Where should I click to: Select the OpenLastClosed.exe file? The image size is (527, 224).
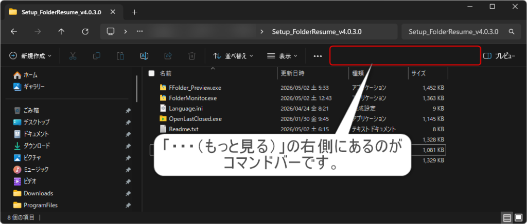pyautogui.click(x=195, y=118)
